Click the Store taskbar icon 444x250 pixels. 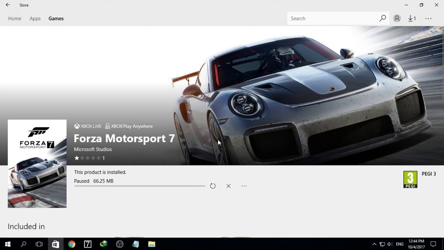click(55, 244)
